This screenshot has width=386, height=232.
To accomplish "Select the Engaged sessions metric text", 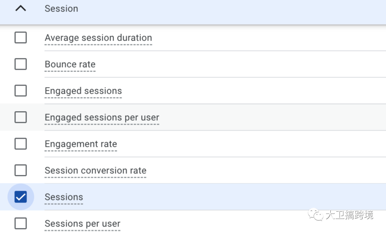I will pyautogui.click(x=83, y=91).
